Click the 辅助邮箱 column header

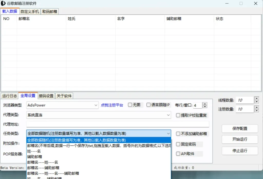click(x=189, y=18)
